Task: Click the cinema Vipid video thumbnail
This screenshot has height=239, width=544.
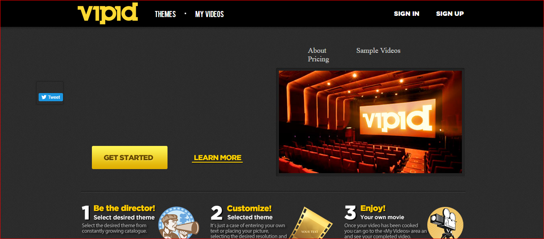Action: (x=370, y=122)
